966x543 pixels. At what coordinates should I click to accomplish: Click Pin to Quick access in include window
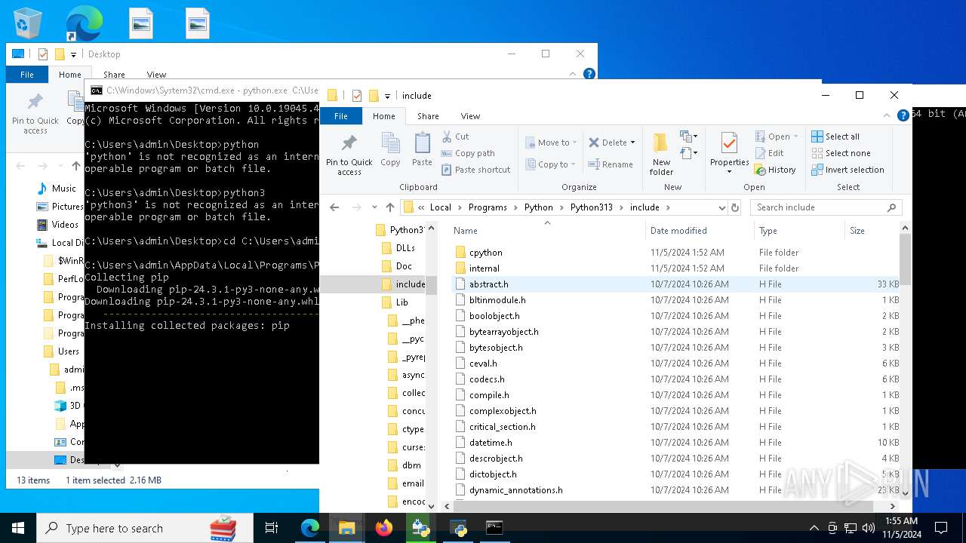349,155
